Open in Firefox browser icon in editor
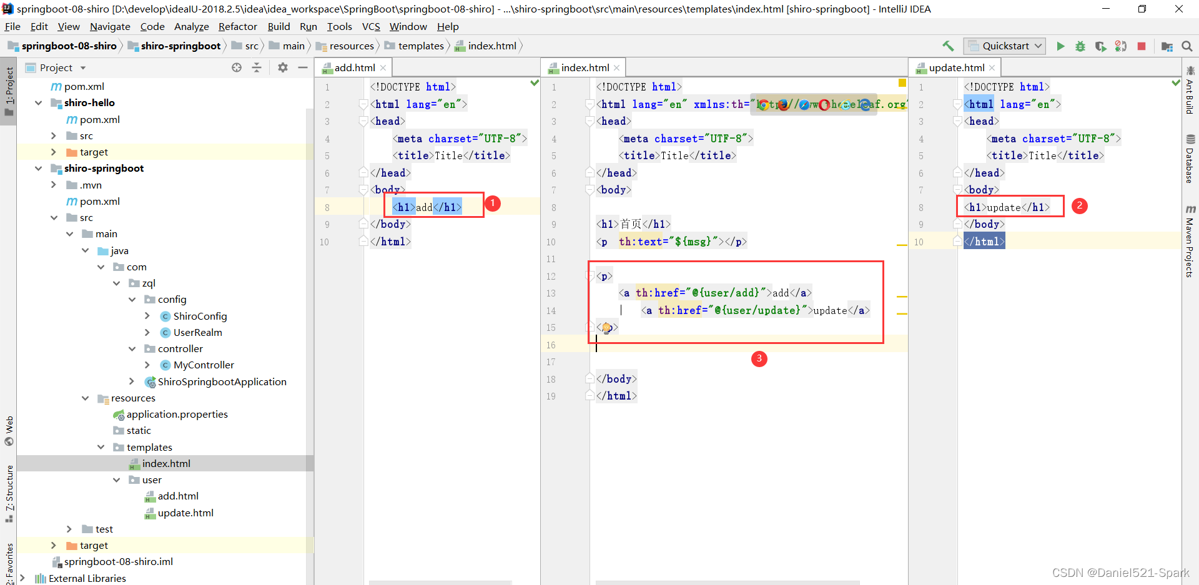 (783, 104)
